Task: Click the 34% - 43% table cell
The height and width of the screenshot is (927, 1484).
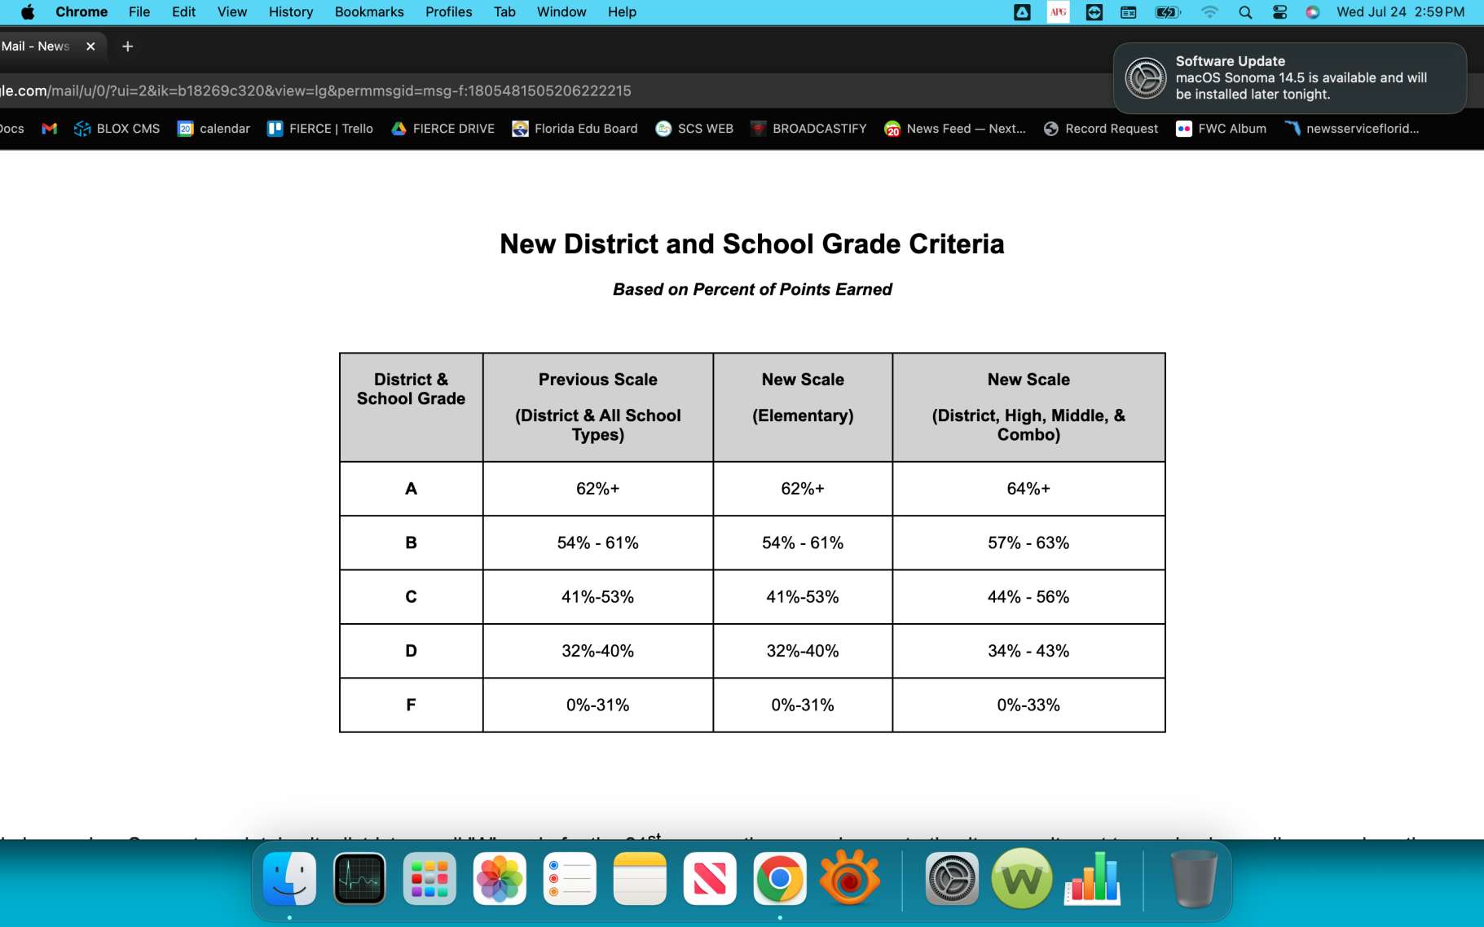Action: 1028,651
